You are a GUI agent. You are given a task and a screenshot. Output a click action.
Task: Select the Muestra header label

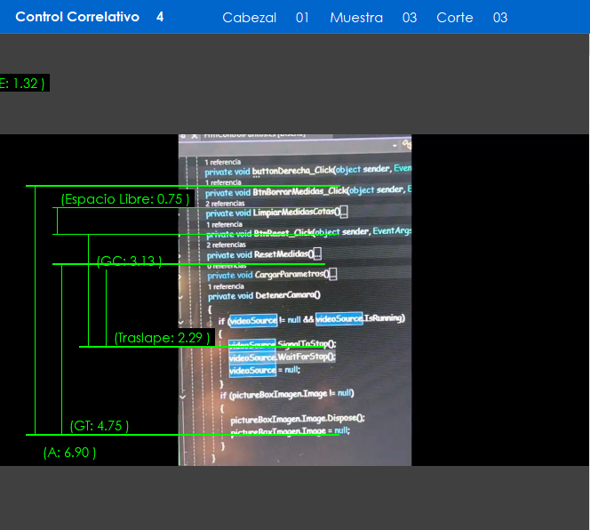(356, 18)
